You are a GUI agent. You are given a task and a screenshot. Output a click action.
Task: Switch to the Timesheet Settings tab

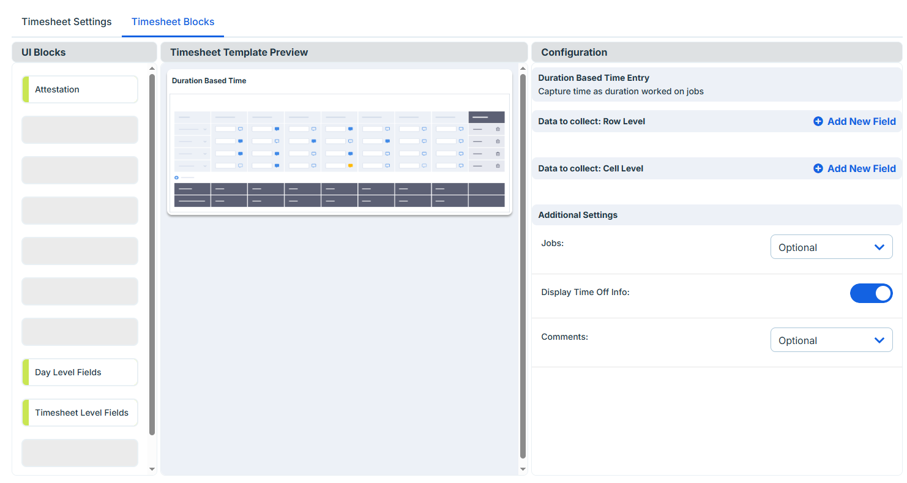(67, 21)
